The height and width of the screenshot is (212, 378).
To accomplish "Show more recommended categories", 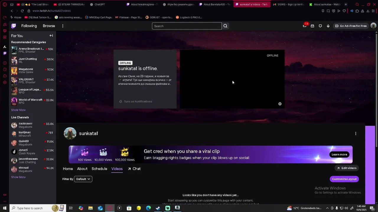I will [18, 110].
